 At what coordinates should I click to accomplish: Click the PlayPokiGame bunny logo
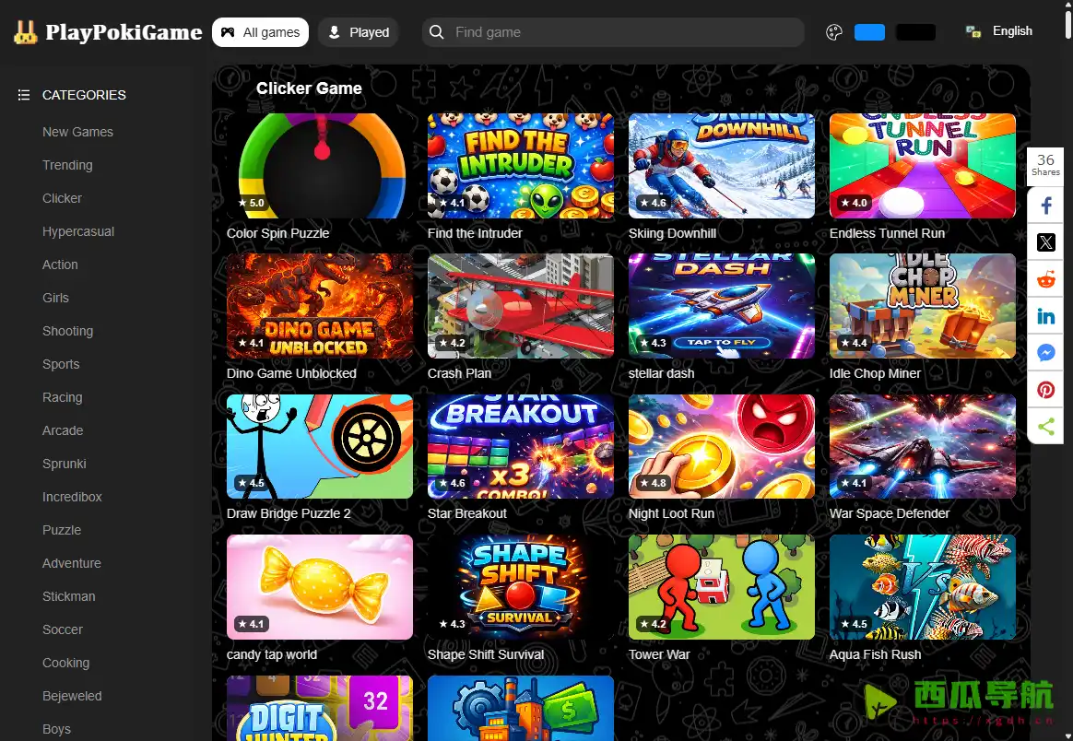click(26, 32)
